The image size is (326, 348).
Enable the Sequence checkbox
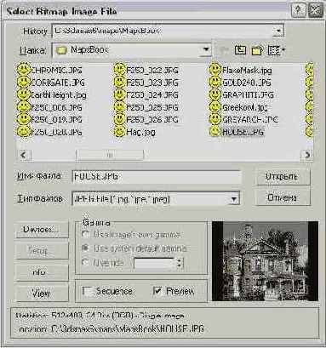[87, 291]
